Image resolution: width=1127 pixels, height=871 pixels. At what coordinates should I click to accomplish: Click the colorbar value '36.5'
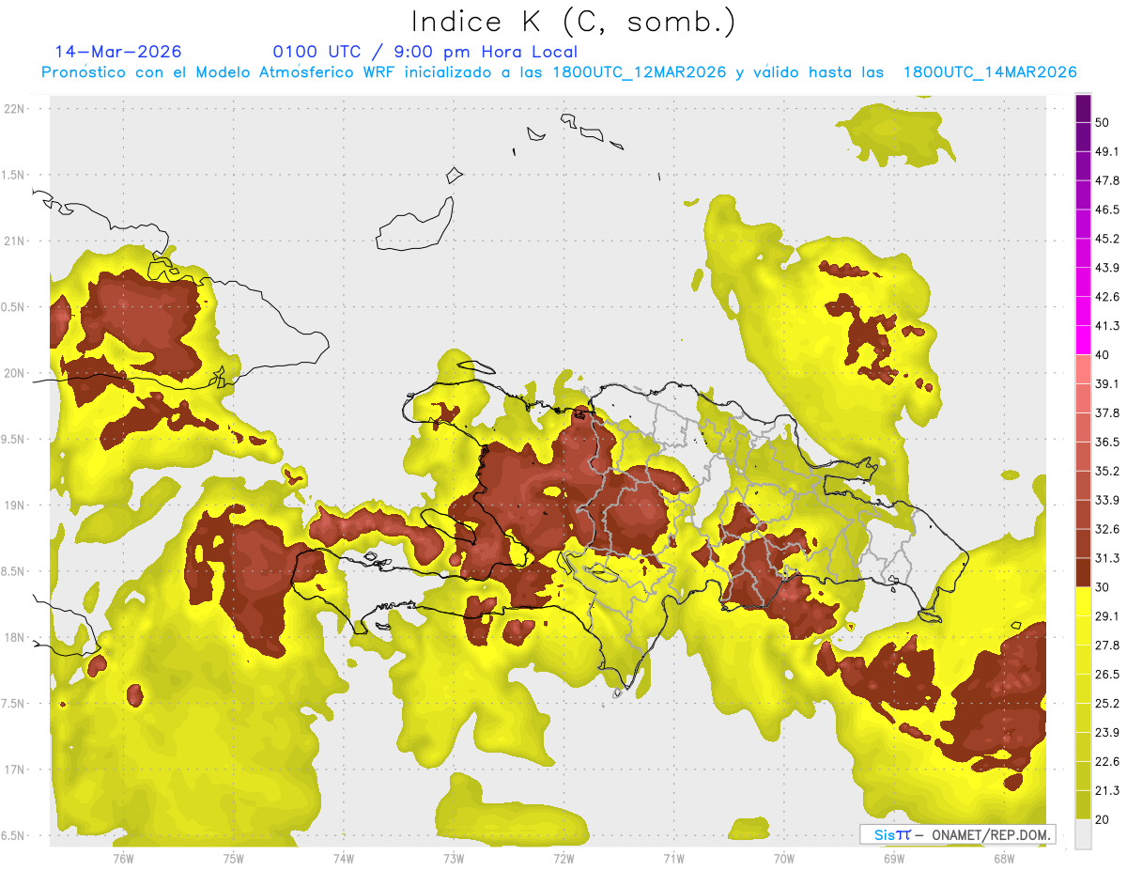1107,443
